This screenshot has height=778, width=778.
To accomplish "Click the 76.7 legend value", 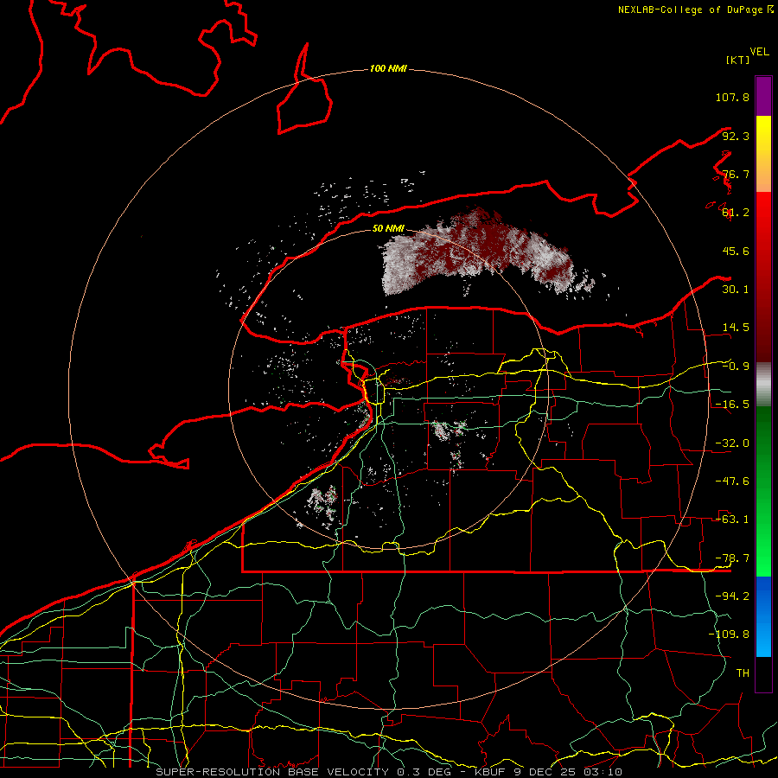I will coord(736,174).
